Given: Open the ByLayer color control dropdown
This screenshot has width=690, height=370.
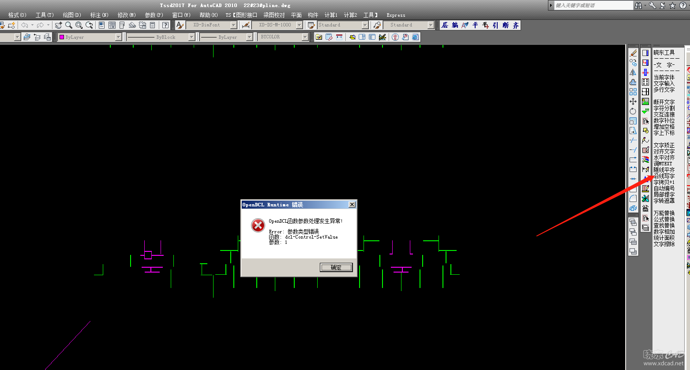Looking at the screenshot, I should (118, 37).
